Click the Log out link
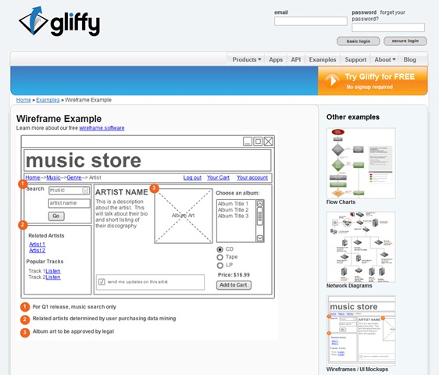The width and height of the screenshot is (439, 375). (192, 177)
